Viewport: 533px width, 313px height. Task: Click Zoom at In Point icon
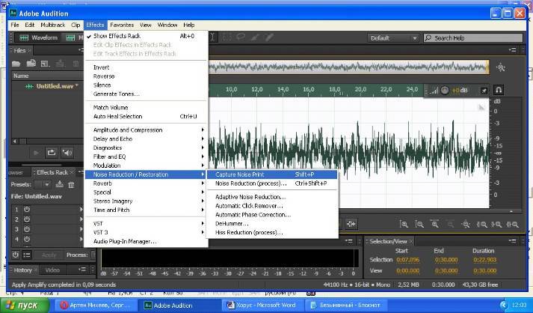coord(481,224)
